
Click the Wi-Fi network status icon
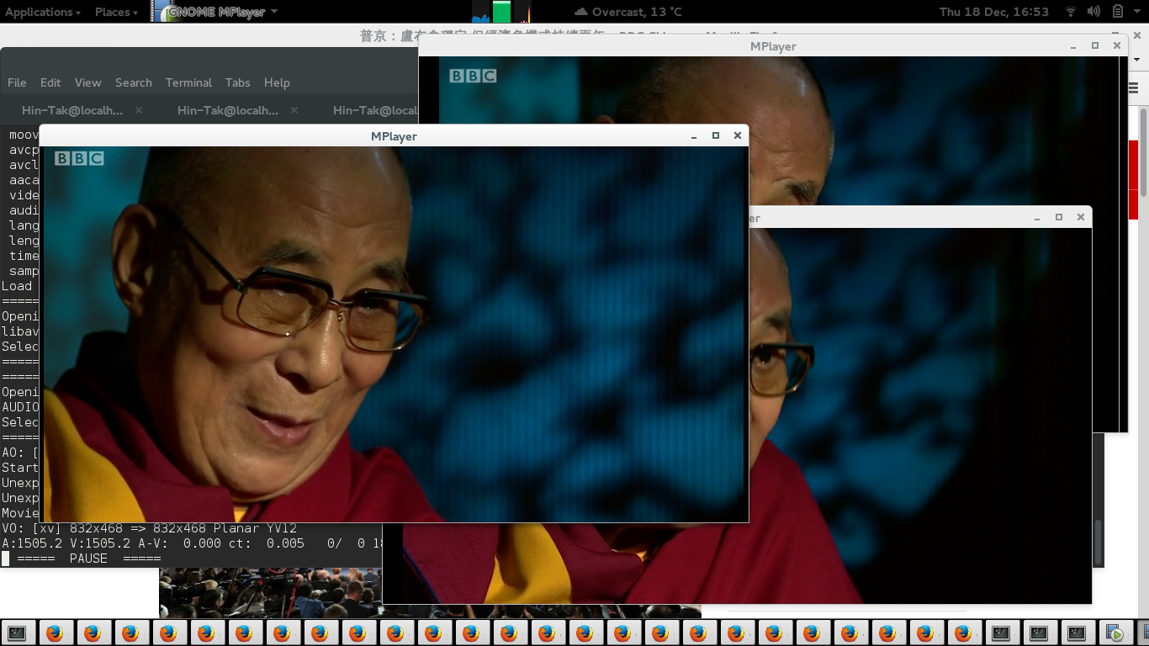pyautogui.click(x=1071, y=12)
